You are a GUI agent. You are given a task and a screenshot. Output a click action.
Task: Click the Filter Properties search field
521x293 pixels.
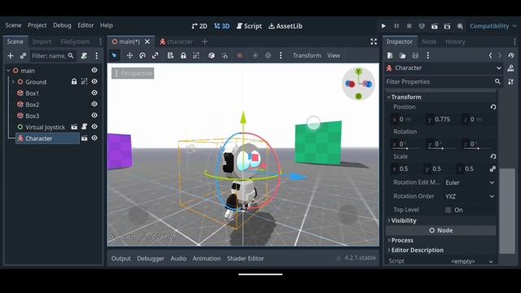pyautogui.click(x=444, y=81)
